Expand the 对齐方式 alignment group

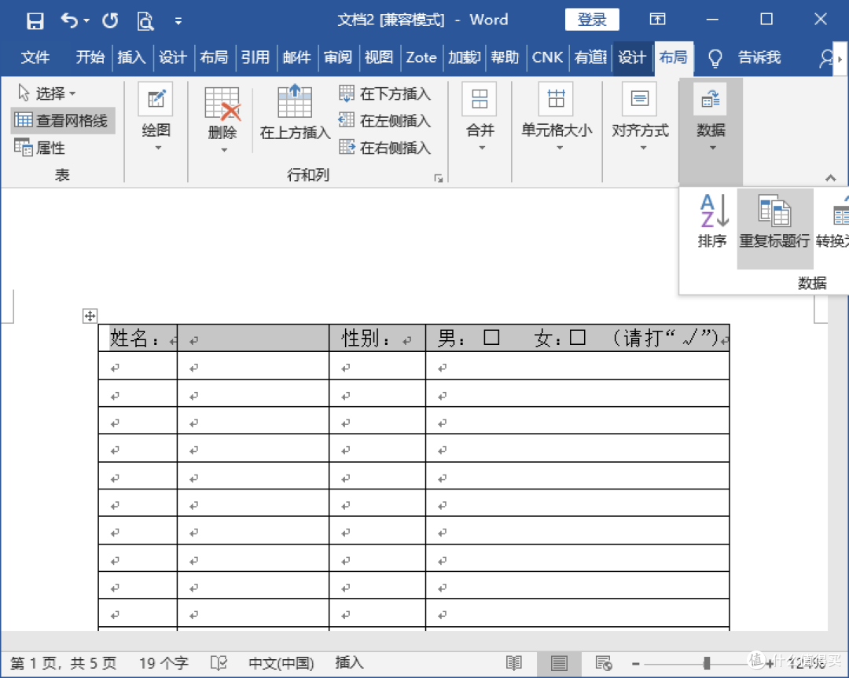click(640, 118)
